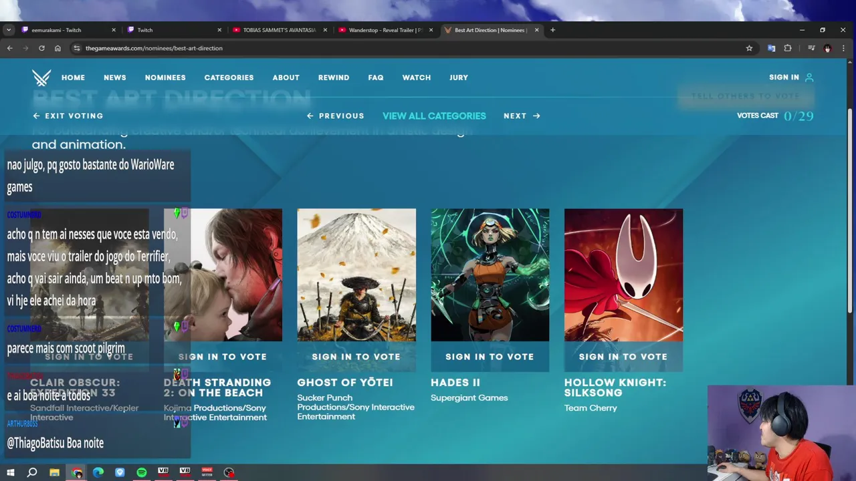Click HADES II title text
Screen dimensions: 856x481
tap(455, 383)
